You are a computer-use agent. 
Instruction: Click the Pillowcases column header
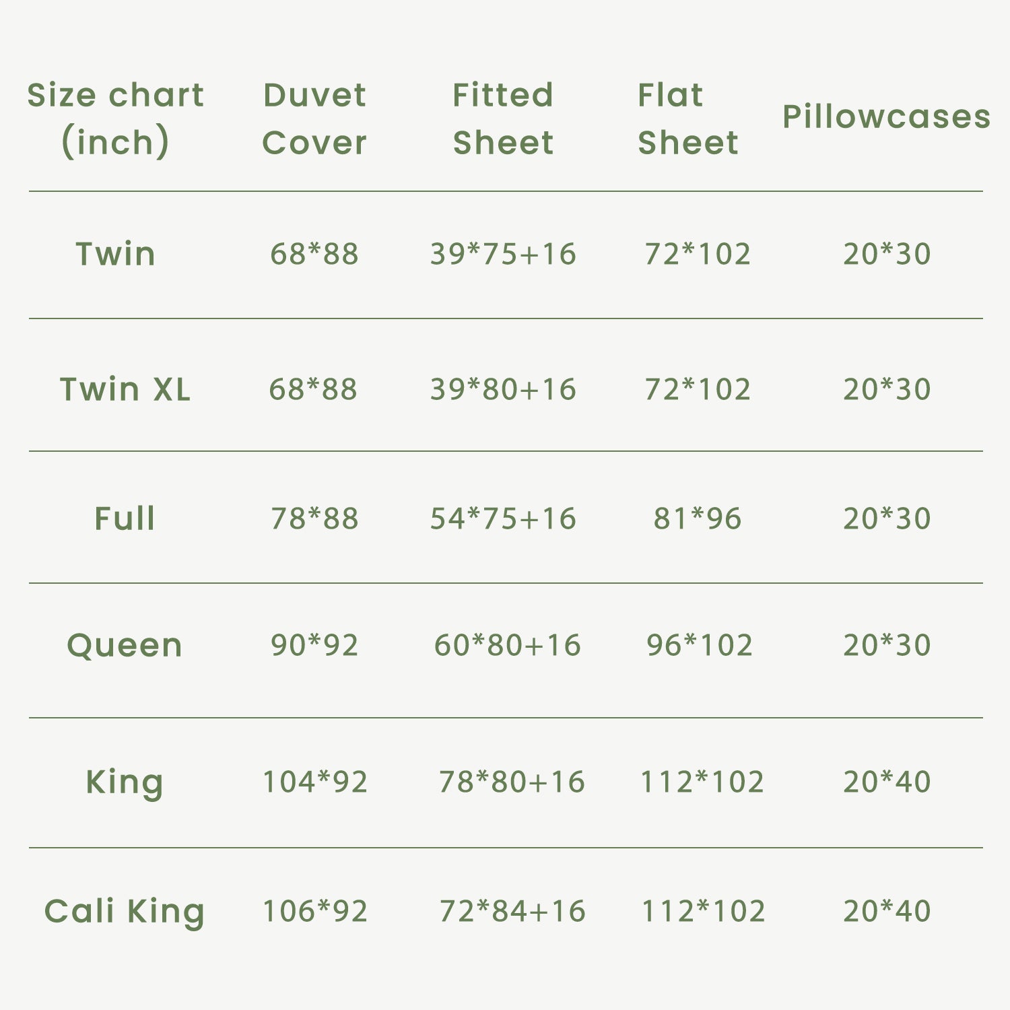click(x=886, y=116)
